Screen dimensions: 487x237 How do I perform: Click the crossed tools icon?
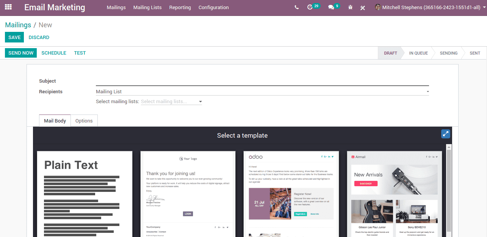coord(363,8)
